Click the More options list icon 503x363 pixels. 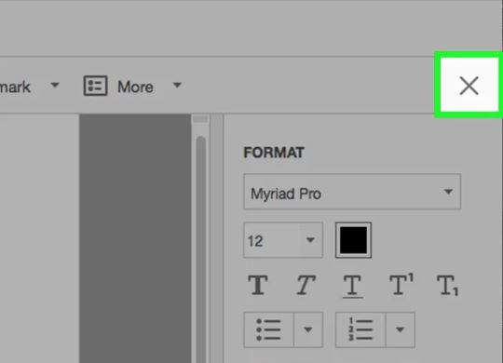click(95, 86)
